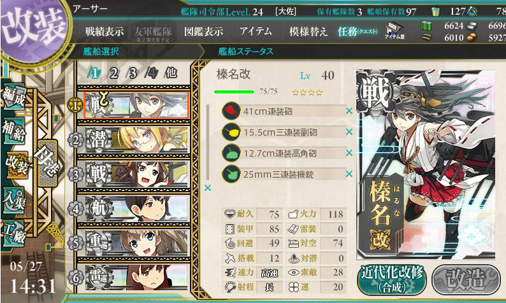Screen dimensions: 506x303
Task: Open the アイテム屋 item shop icon
Action: 394,31
